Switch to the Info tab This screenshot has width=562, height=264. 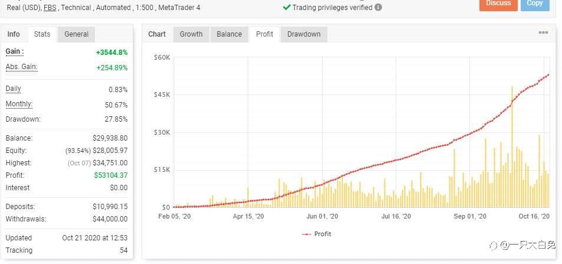pyautogui.click(x=14, y=34)
